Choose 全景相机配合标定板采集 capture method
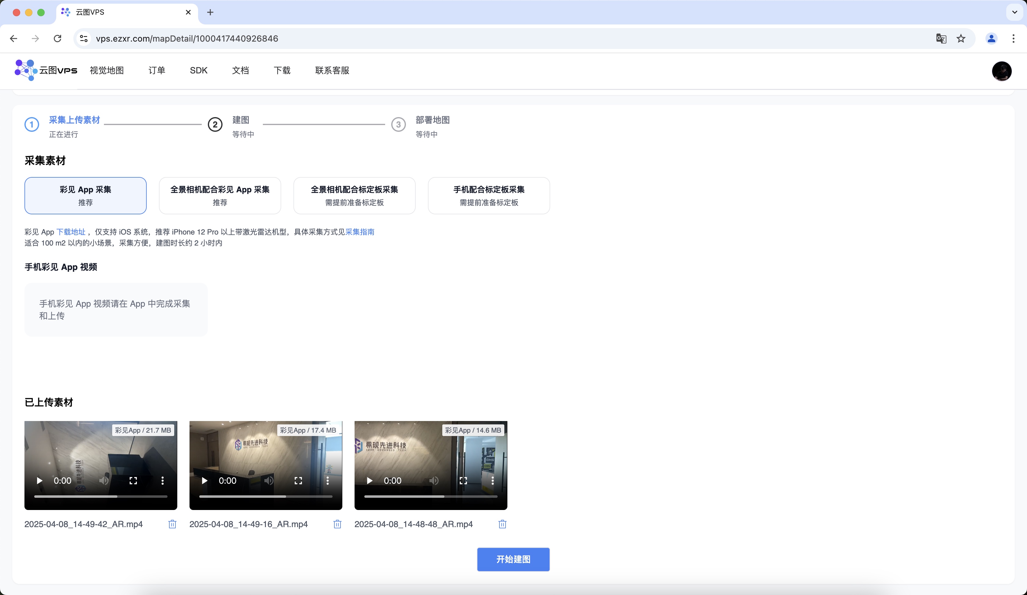The width and height of the screenshot is (1027, 595). point(354,195)
